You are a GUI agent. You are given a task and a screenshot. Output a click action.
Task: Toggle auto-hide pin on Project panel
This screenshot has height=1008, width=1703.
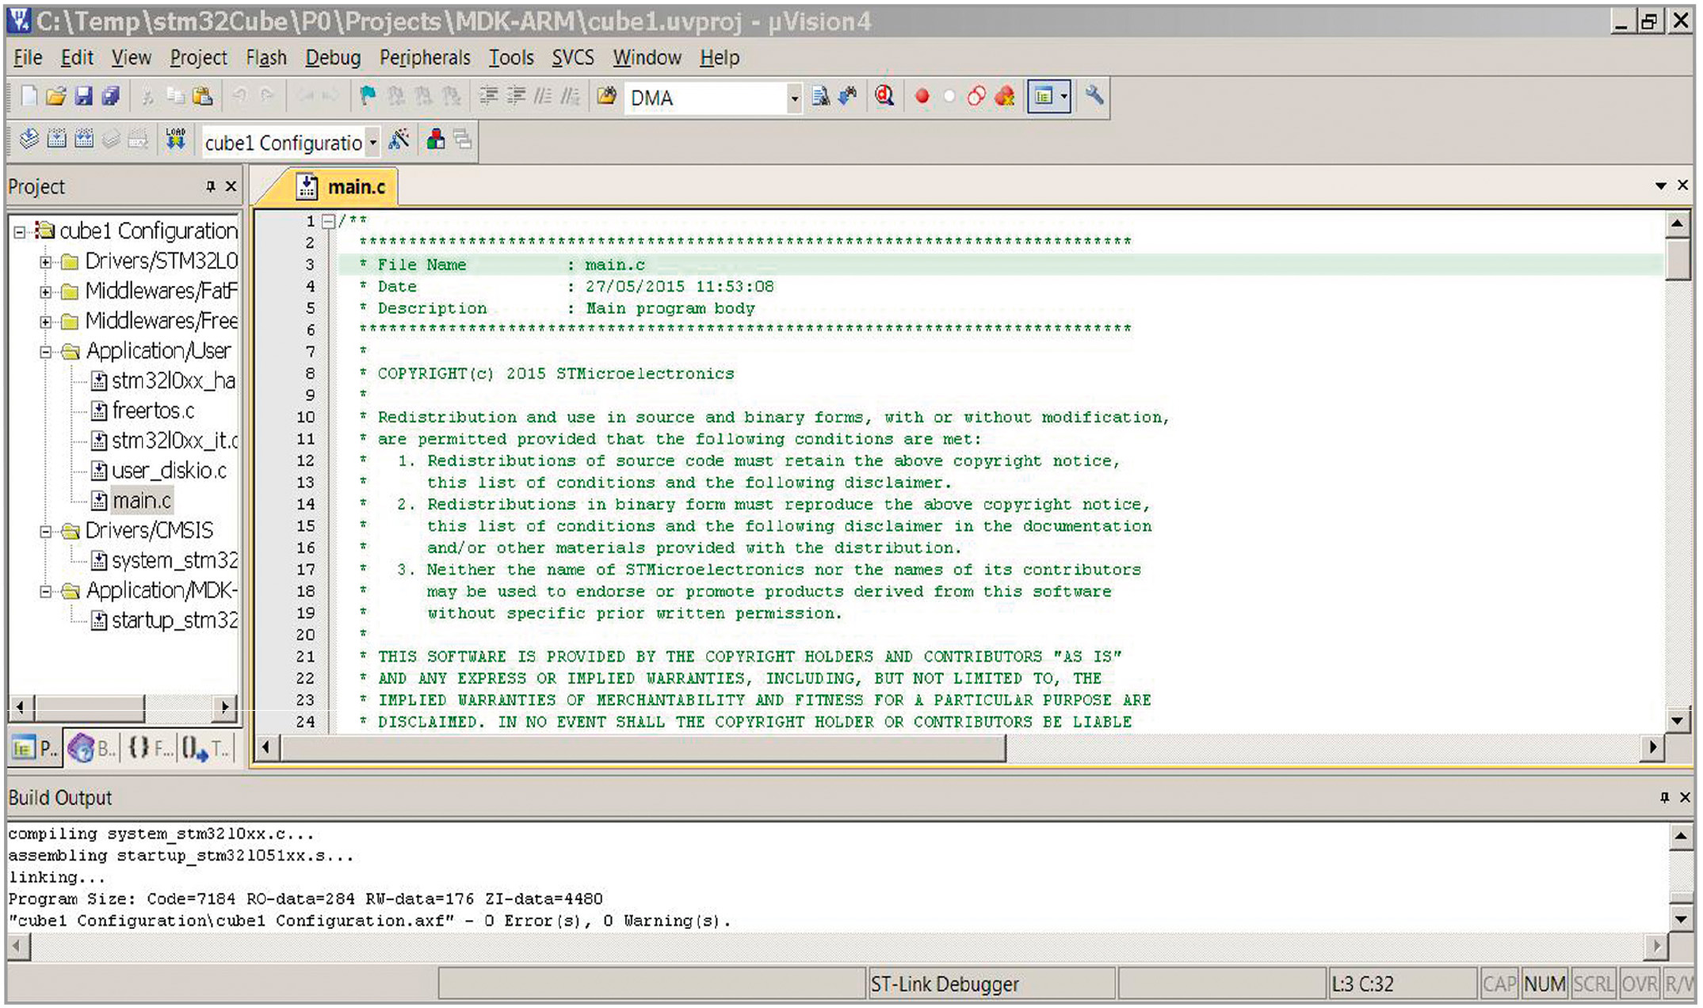[x=210, y=186]
